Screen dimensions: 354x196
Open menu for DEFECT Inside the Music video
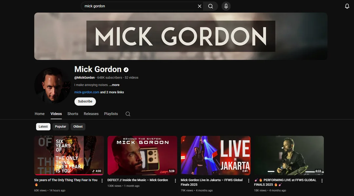pos(175,181)
